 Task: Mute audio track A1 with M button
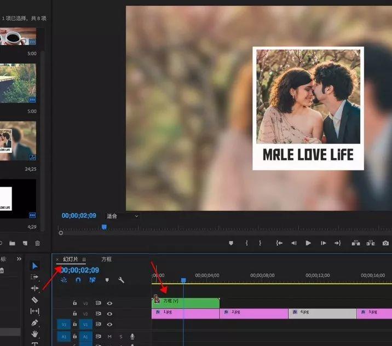tap(109, 337)
